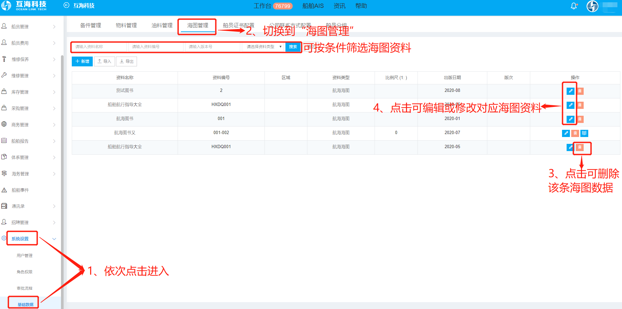
Task: Click the 船员费用 sidebar icon
Action: 4,43
